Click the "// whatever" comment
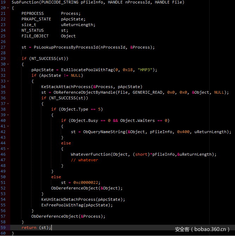This screenshot has height=236, width=235. pos(84,160)
